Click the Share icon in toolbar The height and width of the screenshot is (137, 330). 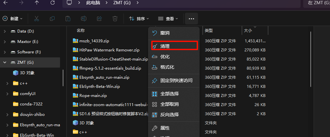99,19
